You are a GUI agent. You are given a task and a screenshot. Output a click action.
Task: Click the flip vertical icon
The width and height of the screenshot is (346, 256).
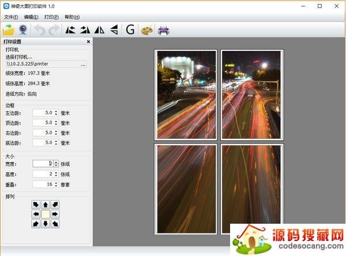114,29
